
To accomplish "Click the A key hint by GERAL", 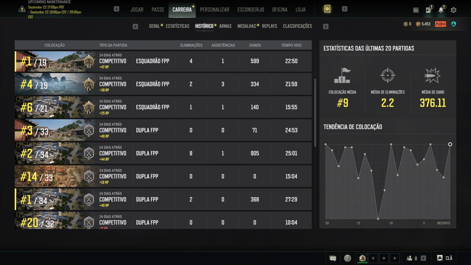I will click(x=135, y=26).
